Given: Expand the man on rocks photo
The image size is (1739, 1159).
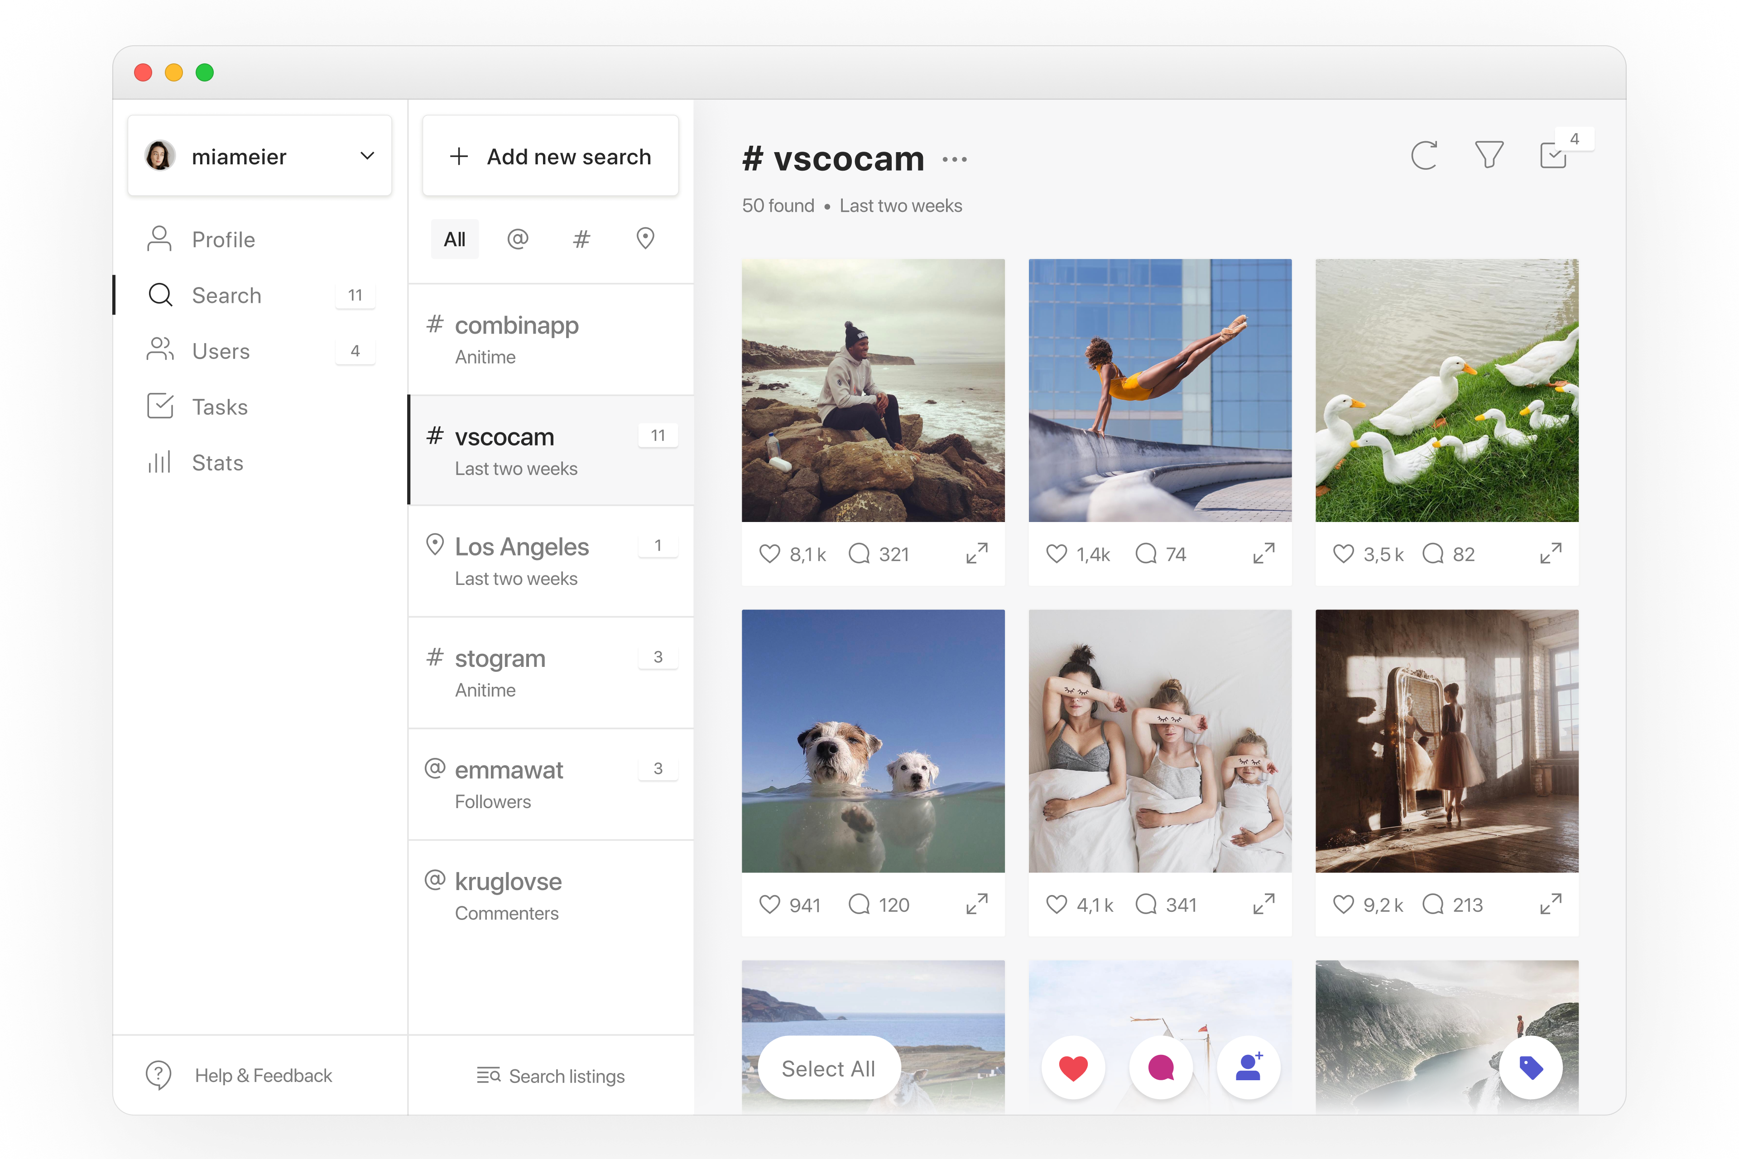Looking at the screenshot, I should 977,553.
